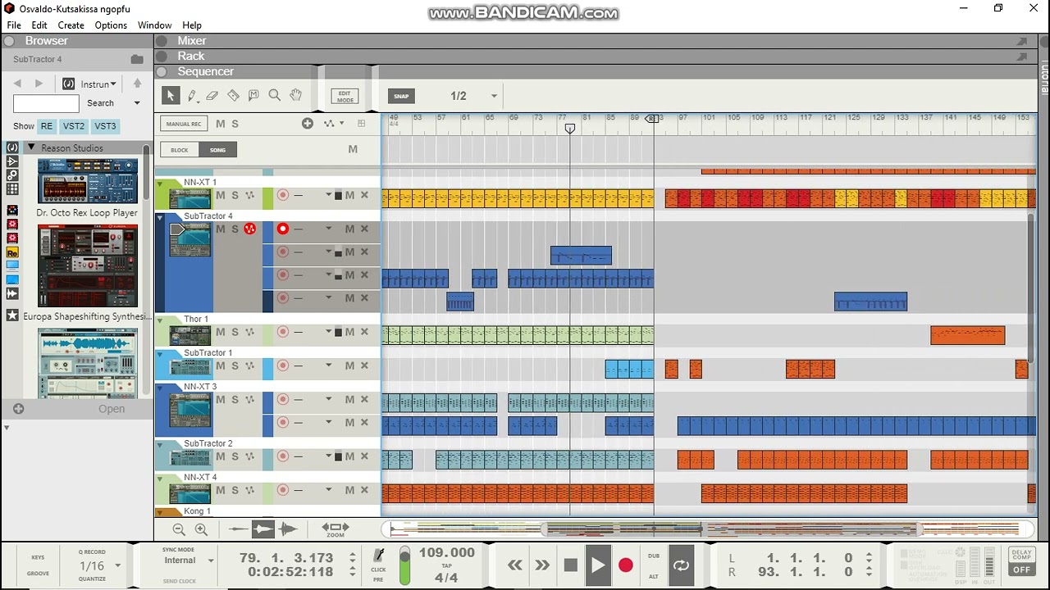Open the Window menu
This screenshot has width=1050, height=590.
coord(154,25)
